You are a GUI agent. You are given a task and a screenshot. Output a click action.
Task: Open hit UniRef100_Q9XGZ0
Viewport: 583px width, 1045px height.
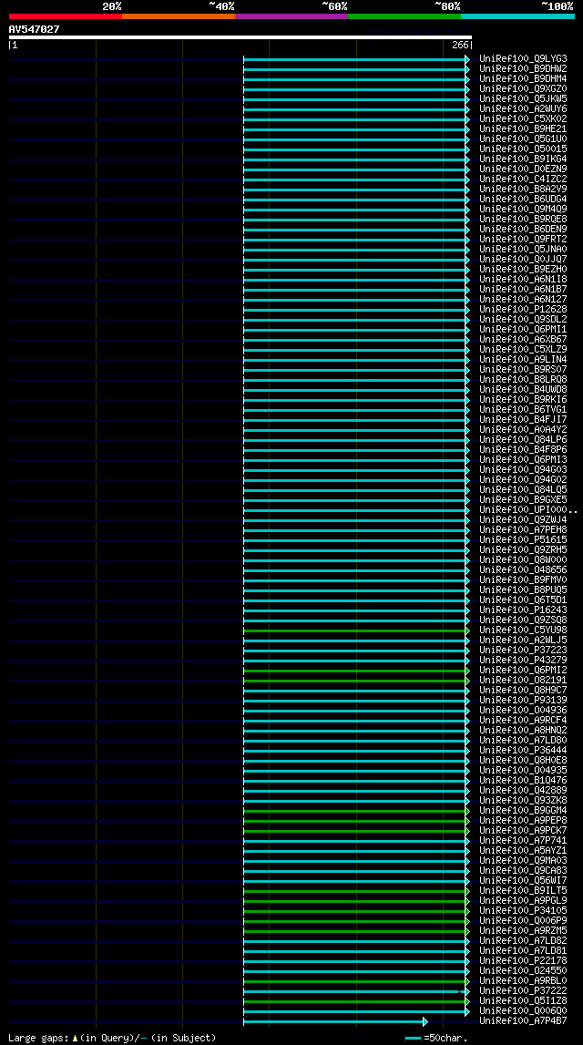523,88
